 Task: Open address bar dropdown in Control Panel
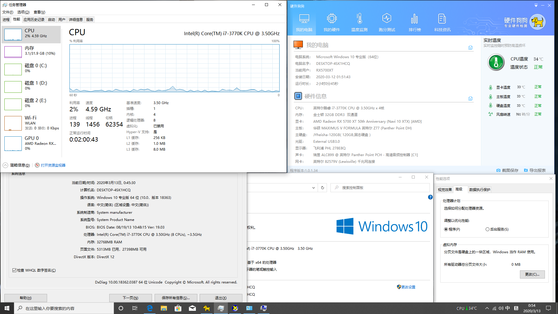tap(313, 188)
